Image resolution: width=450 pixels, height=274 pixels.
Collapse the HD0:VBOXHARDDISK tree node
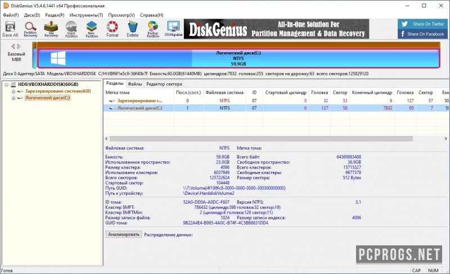point(6,85)
